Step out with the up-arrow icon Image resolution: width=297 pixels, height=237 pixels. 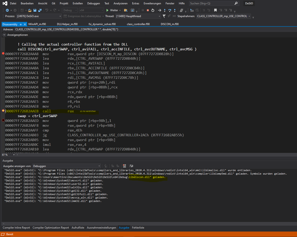[x=175, y=10]
